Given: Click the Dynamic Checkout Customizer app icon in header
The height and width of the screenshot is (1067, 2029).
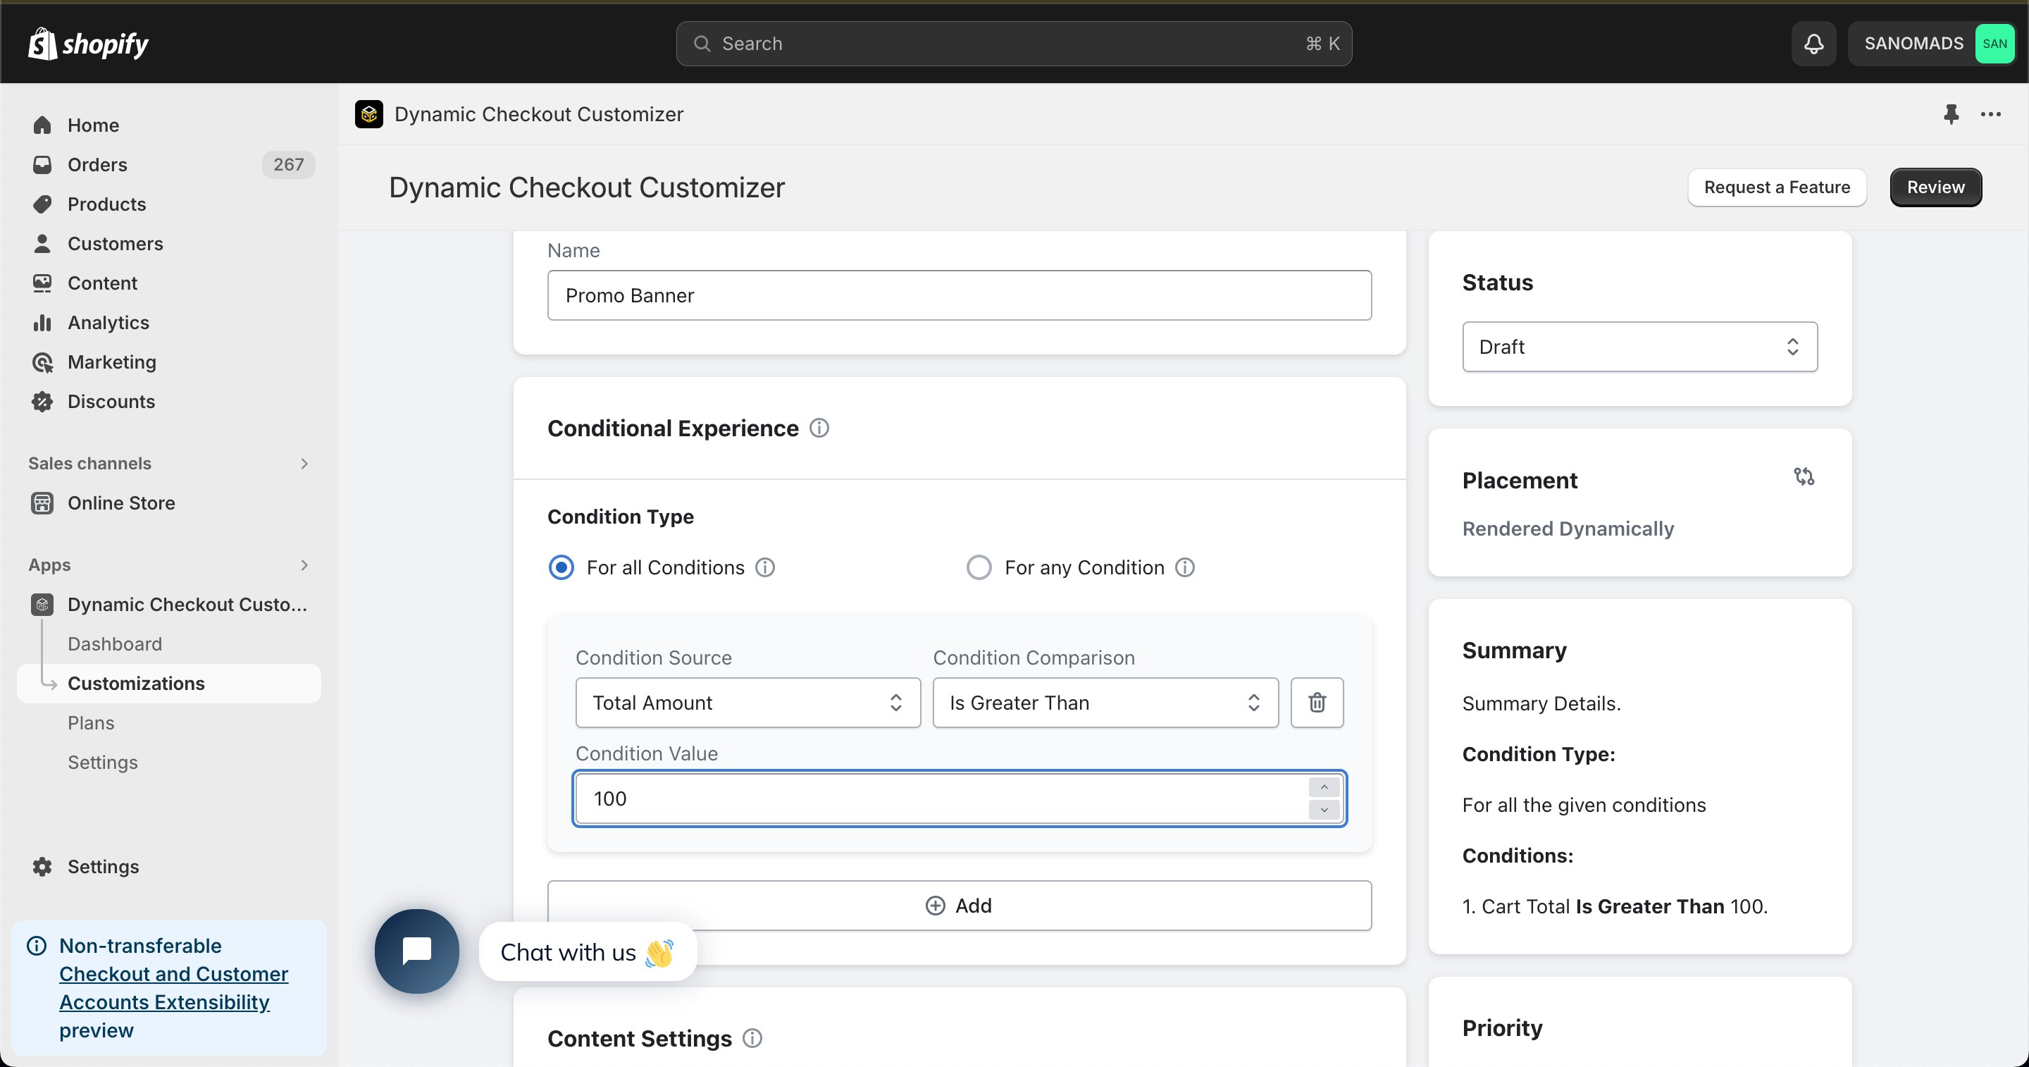Looking at the screenshot, I should 368,114.
